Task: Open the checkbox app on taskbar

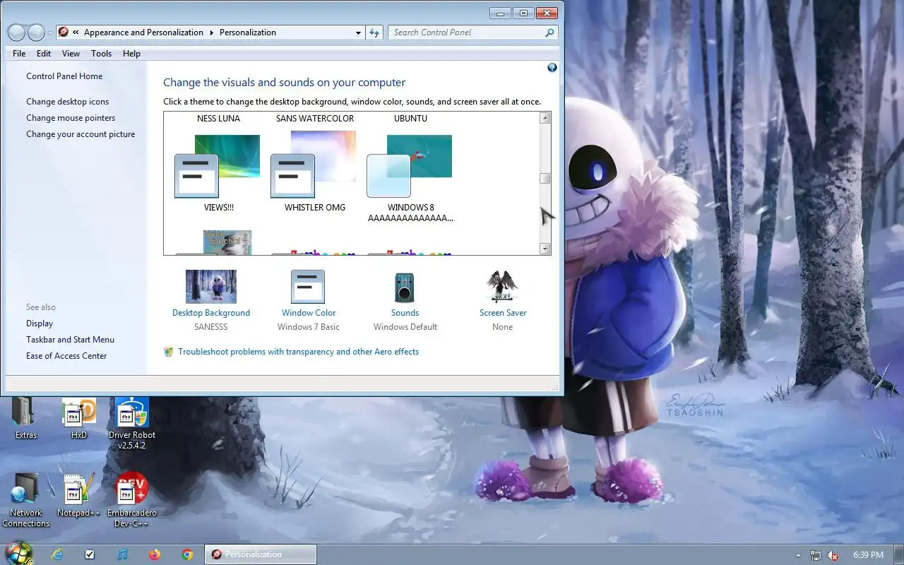Action: tap(90, 554)
